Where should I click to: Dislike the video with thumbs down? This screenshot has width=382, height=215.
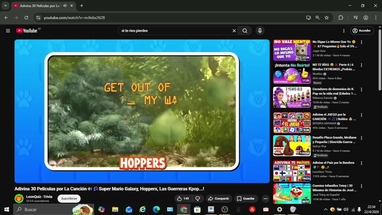pyautogui.click(x=198, y=199)
